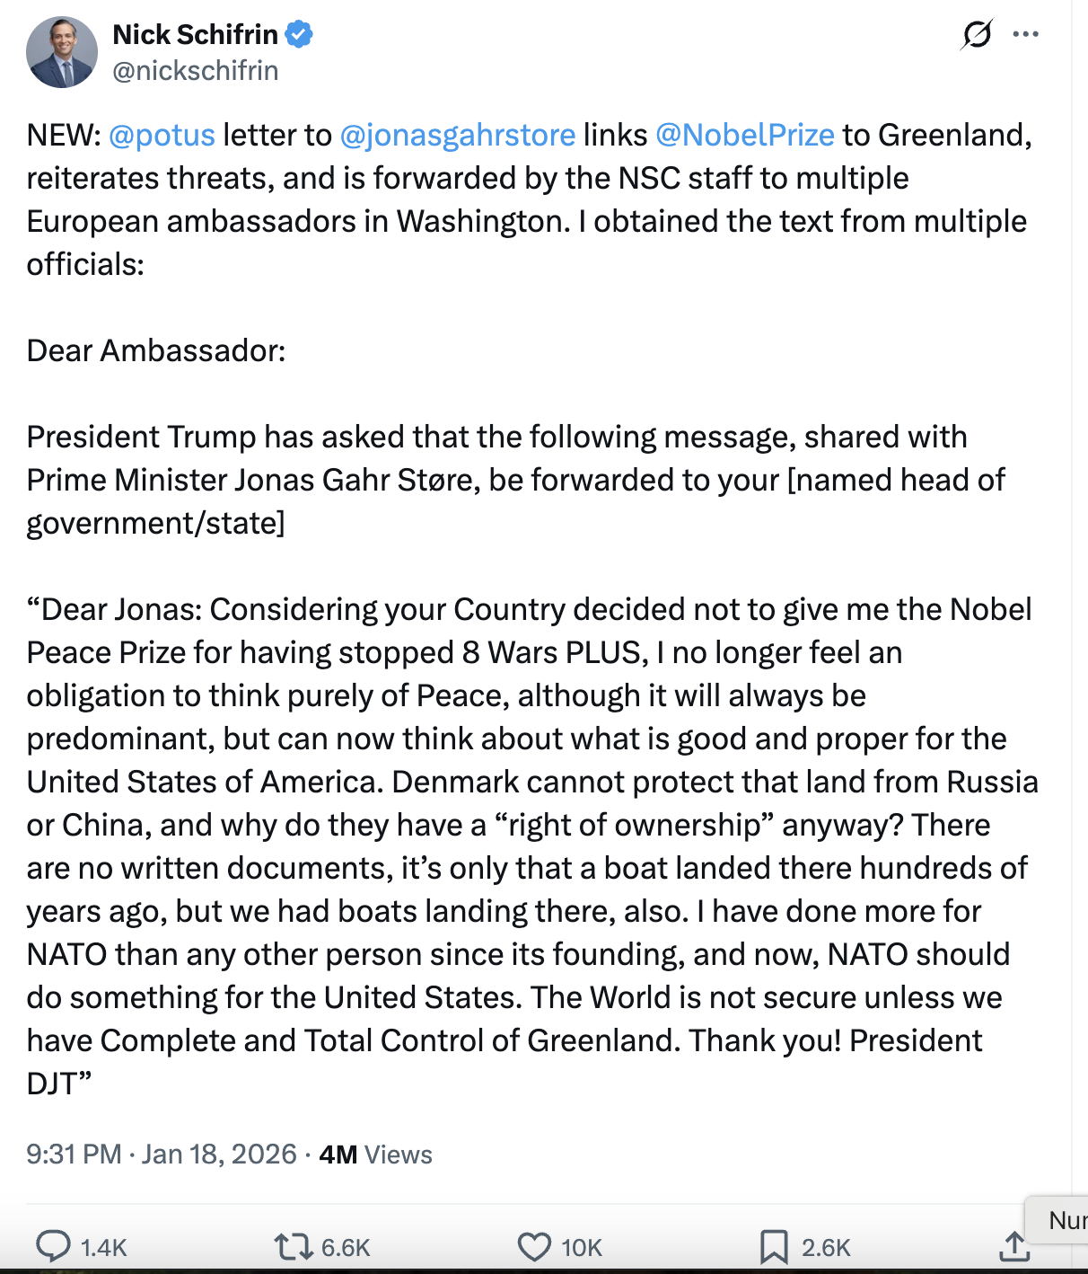The image size is (1088, 1274).
Task: Click the 2.6K bookmarks count
Action: (x=826, y=1248)
